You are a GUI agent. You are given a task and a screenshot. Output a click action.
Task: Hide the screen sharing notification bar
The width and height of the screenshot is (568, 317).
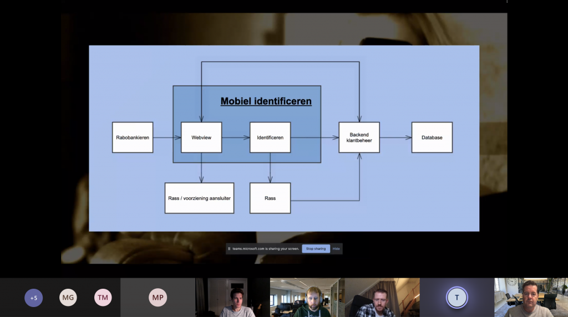tap(336, 249)
